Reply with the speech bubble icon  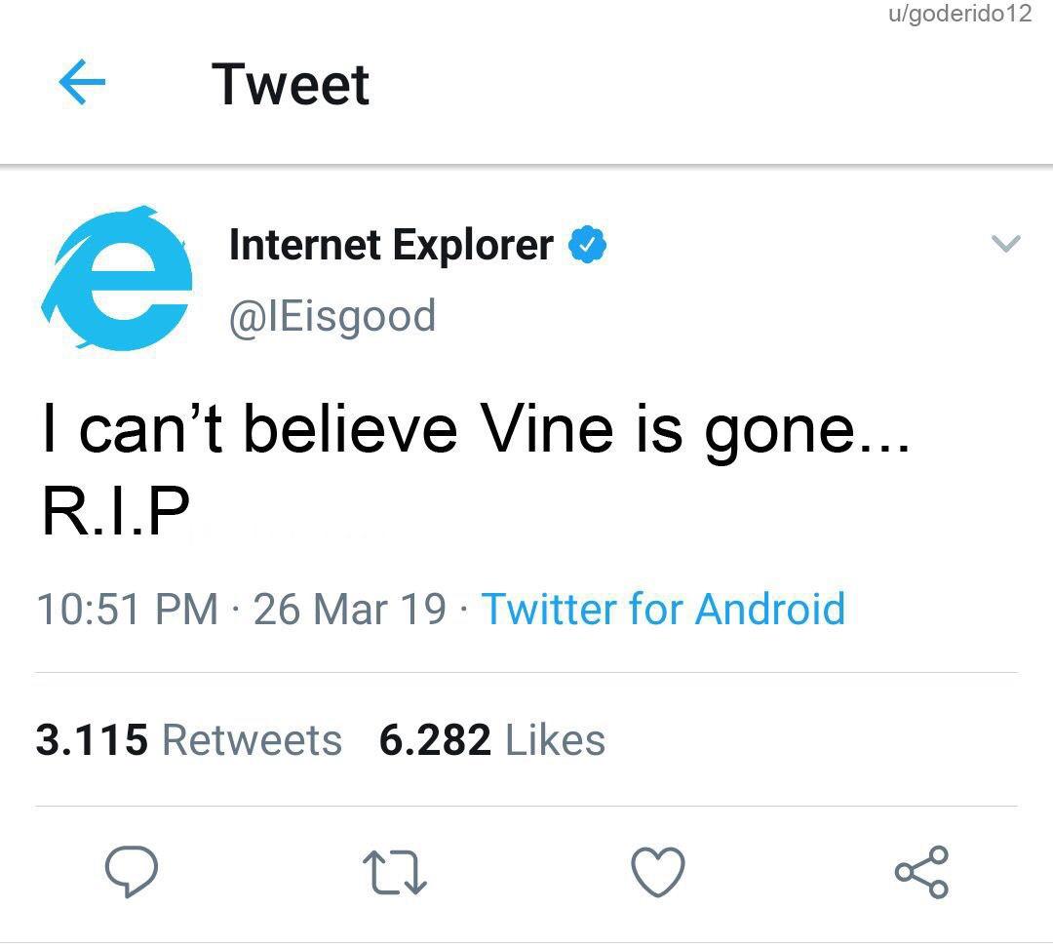pyautogui.click(x=132, y=871)
